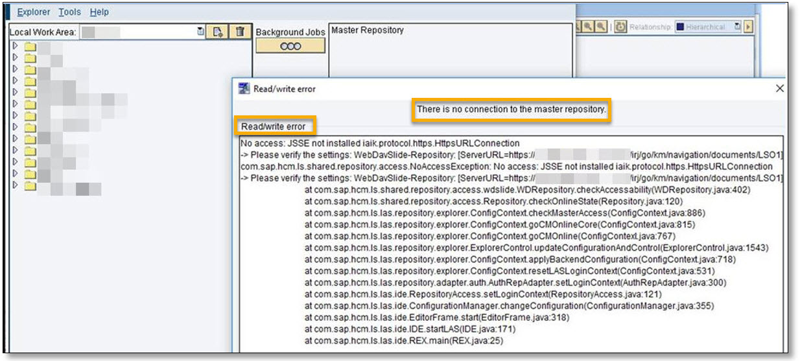This screenshot has height=361, width=800.
Task: Click the 'ConfigContext.checkMasterAccess' stack trace line
Action: point(504,213)
